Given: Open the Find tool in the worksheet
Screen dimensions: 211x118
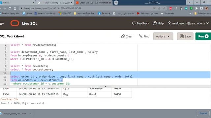Looking at the screenshot, I should pos(144,36).
